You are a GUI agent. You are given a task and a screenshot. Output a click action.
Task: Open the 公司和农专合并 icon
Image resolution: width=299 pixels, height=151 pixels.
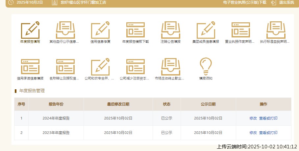(100, 67)
